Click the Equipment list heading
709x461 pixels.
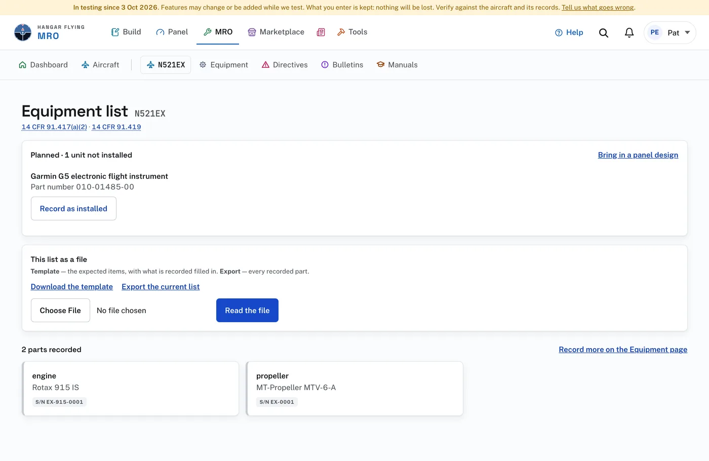[75, 111]
